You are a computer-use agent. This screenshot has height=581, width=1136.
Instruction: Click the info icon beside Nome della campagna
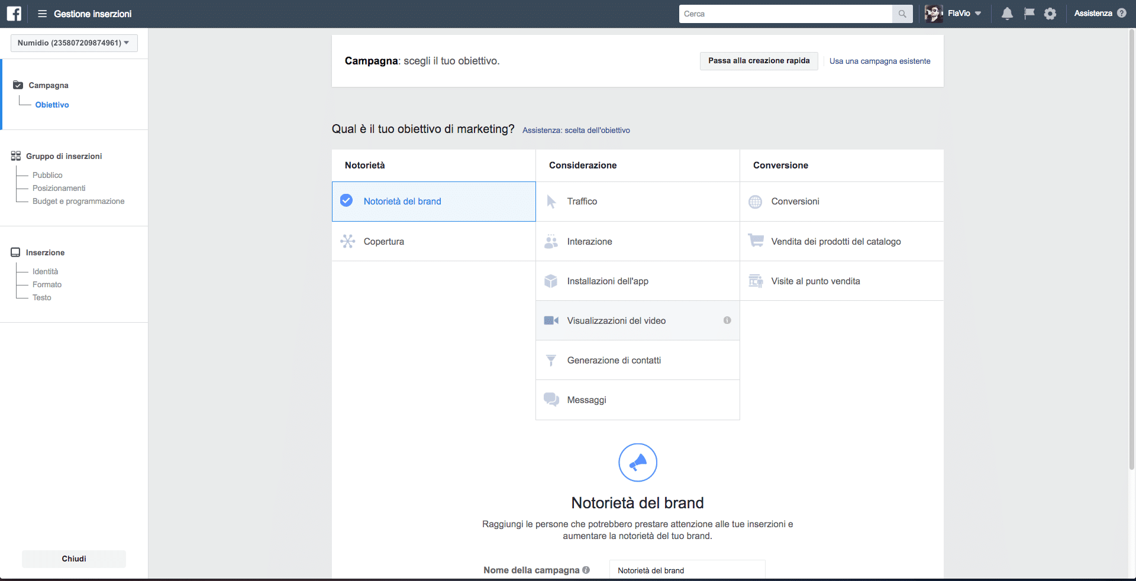(x=586, y=570)
